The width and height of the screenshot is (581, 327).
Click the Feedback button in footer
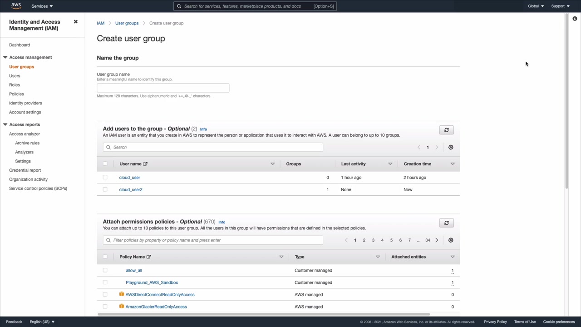[14, 322]
